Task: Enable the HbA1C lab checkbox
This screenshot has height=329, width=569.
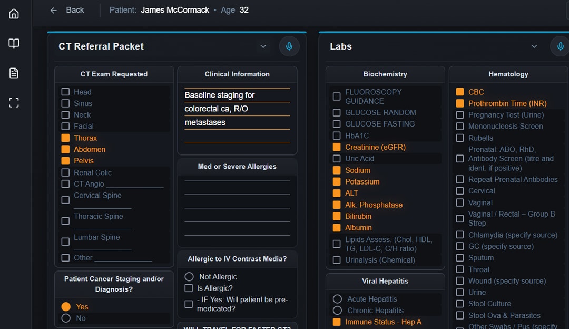Action: click(x=336, y=136)
